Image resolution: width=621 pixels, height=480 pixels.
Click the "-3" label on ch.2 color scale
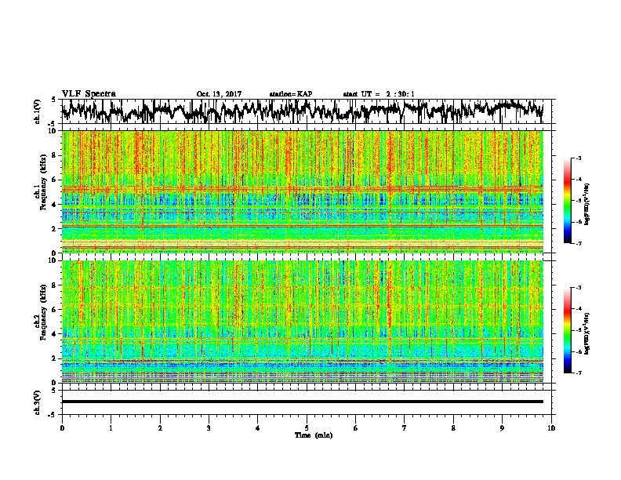pos(579,288)
